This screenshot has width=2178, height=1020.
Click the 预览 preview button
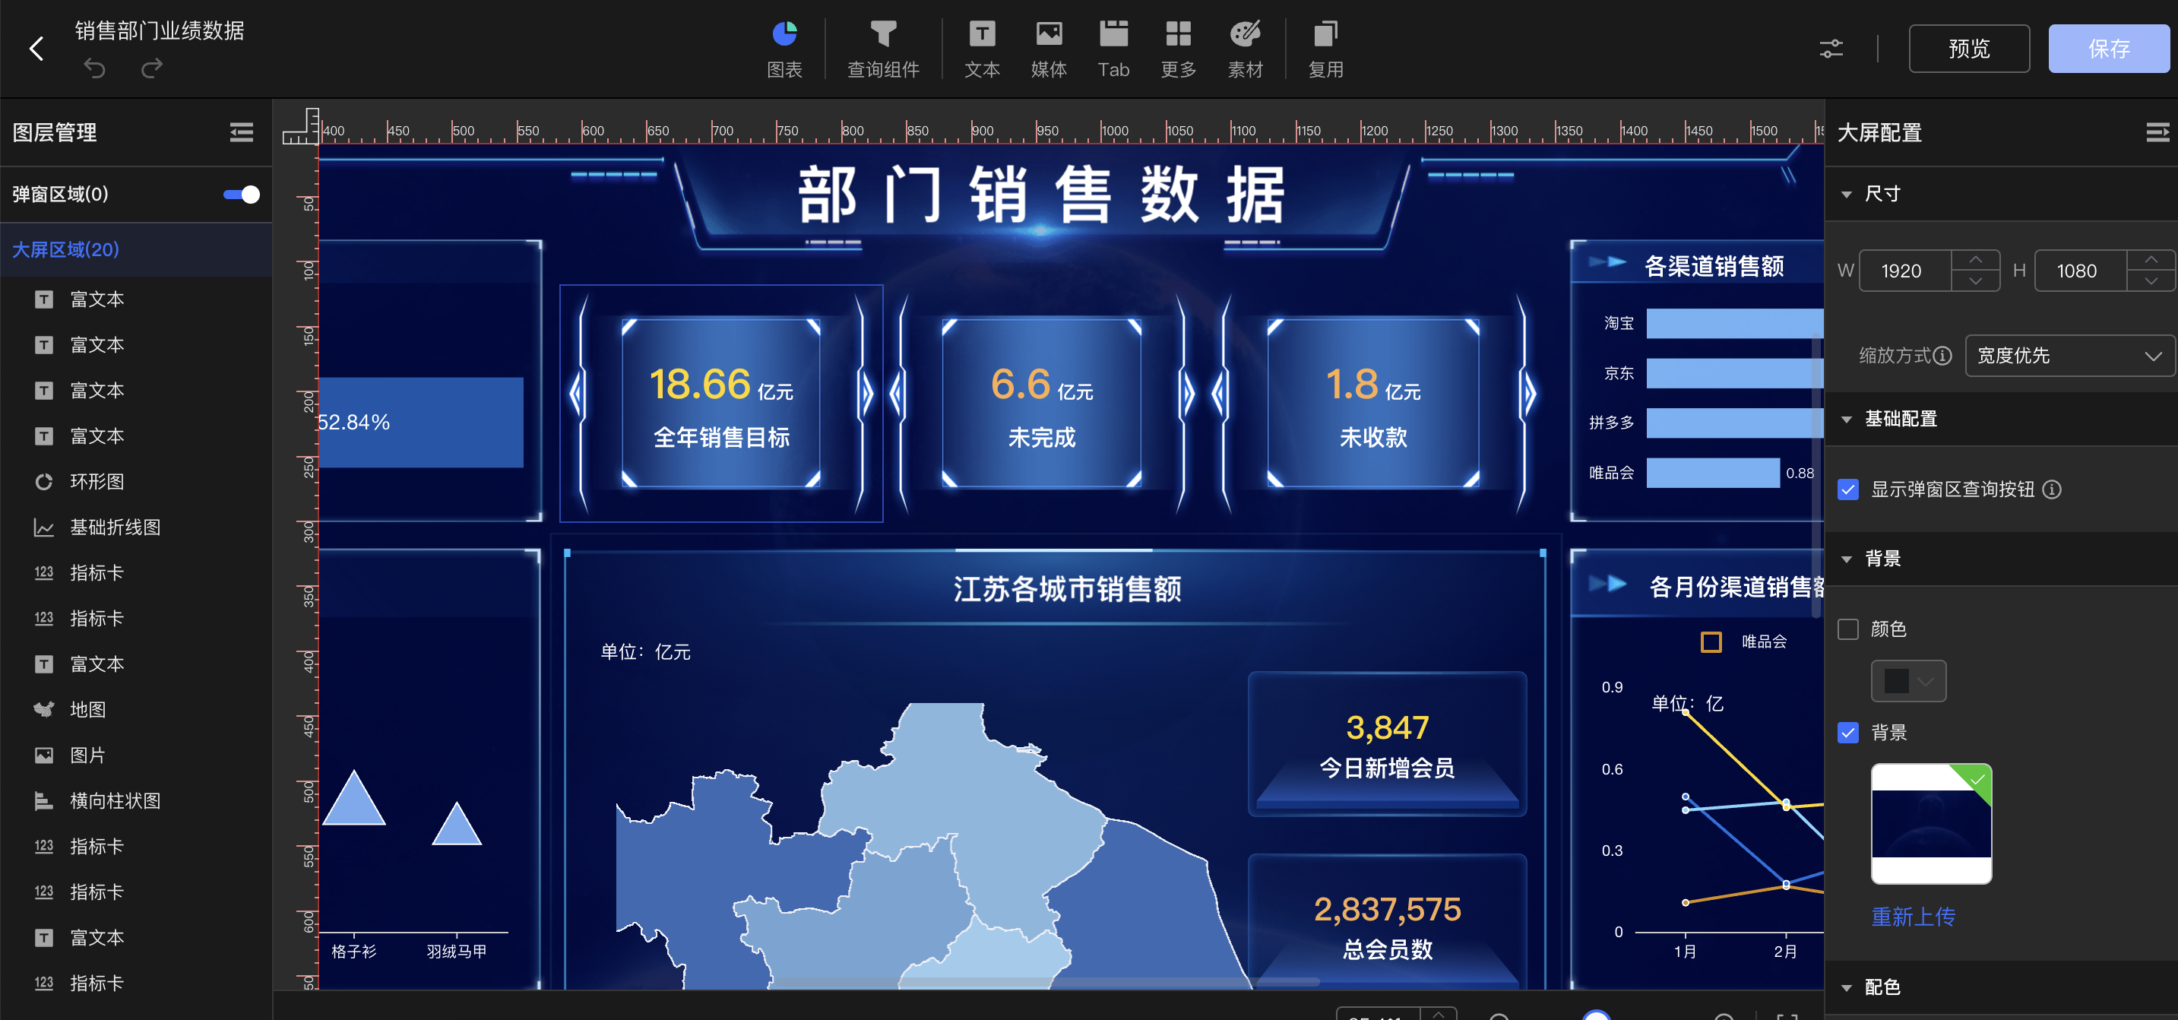coord(1968,49)
